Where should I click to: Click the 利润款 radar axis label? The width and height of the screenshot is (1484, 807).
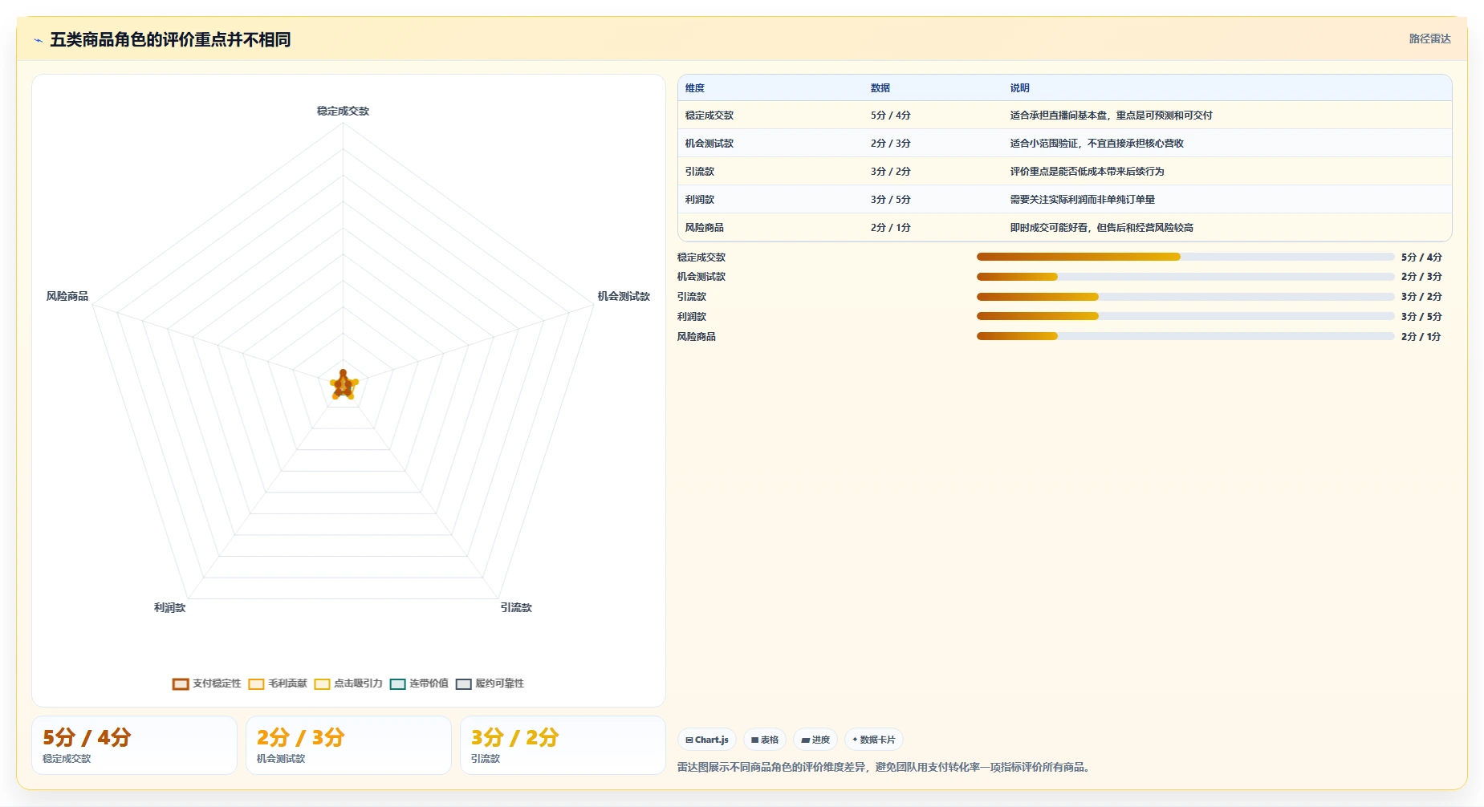point(169,608)
